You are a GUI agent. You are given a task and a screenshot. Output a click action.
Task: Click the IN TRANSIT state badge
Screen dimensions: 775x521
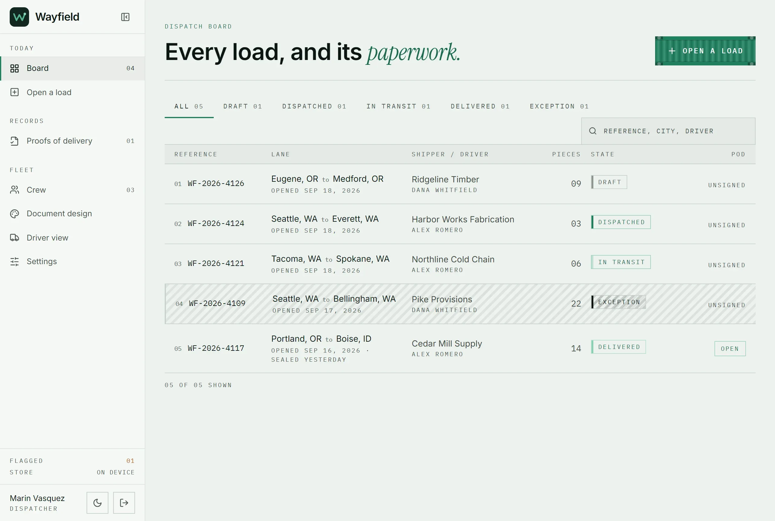pyautogui.click(x=621, y=262)
